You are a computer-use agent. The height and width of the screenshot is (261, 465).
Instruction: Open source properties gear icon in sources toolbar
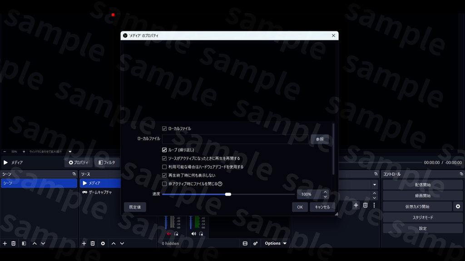click(103, 243)
